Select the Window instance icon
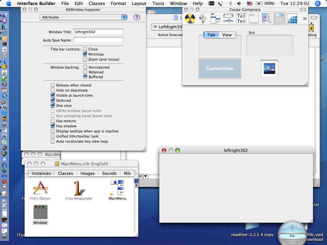The width and height of the screenshot is (327, 245). (x=40, y=212)
